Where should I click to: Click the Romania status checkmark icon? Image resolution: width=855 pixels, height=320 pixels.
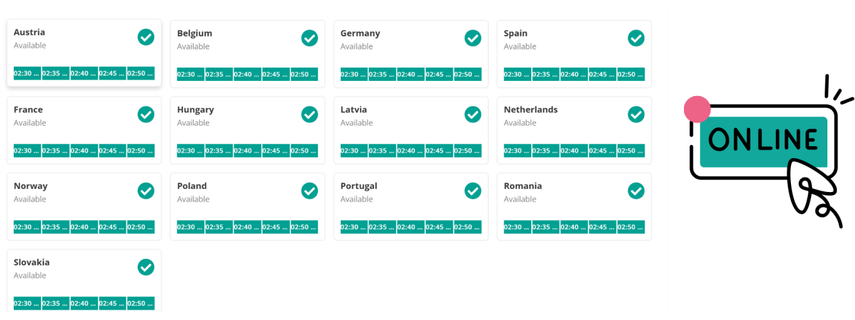tap(636, 191)
